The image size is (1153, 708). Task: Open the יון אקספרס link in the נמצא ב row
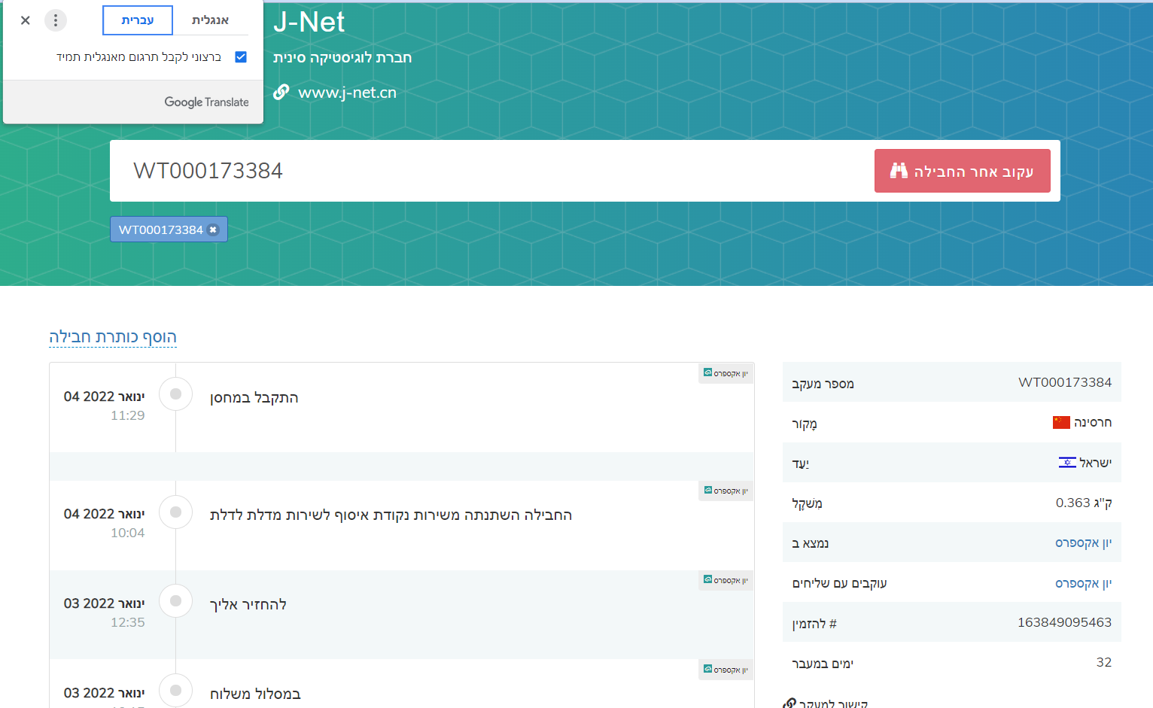point(1083,542)
